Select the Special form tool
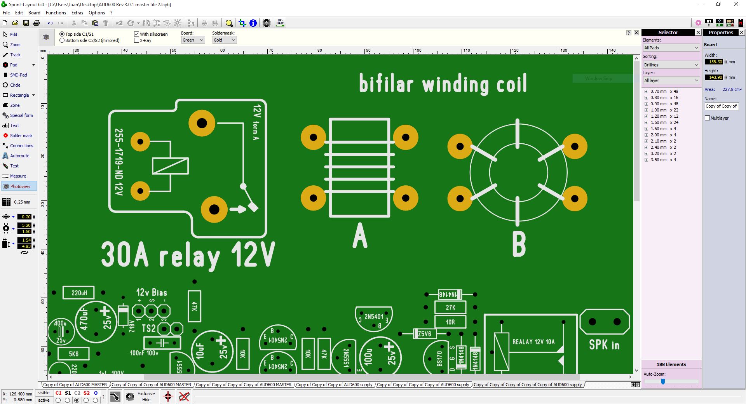The image size is (746, 404). tap(17, 115)
